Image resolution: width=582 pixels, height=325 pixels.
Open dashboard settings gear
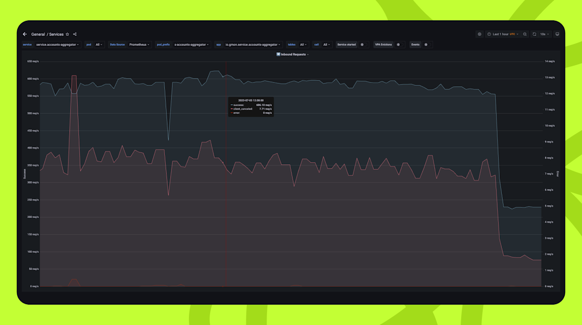479,34
